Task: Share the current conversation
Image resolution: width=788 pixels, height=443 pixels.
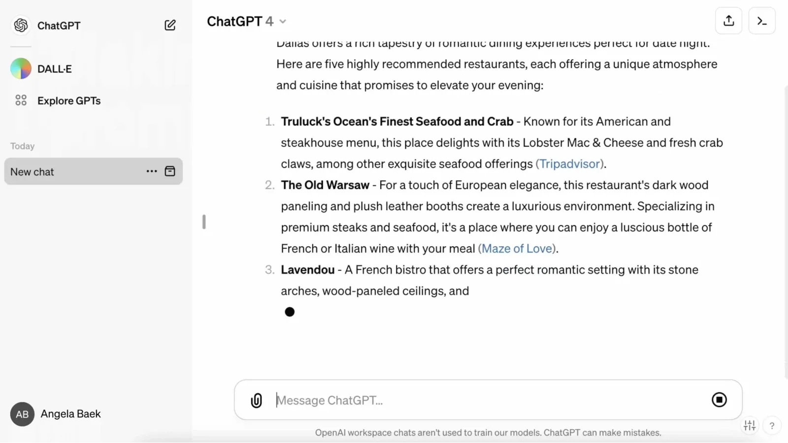Action: (728, 21)
